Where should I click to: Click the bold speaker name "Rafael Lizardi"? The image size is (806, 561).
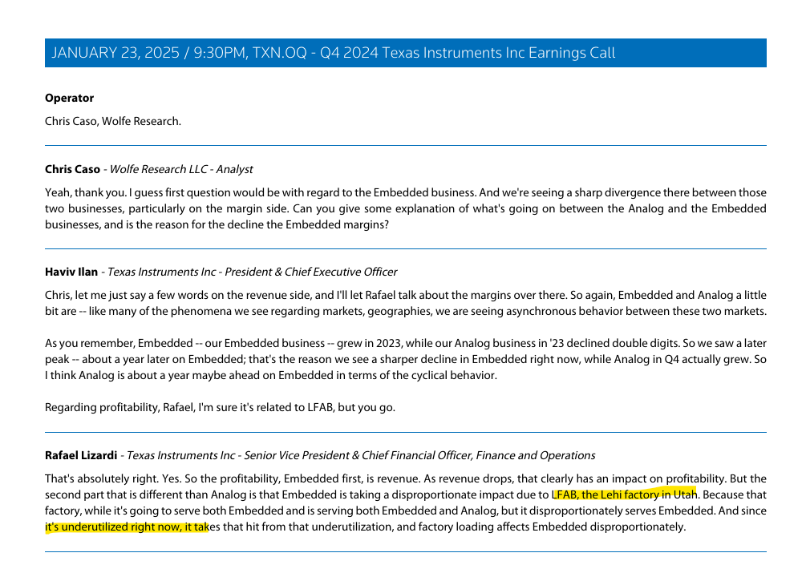(x=81, y=456)
